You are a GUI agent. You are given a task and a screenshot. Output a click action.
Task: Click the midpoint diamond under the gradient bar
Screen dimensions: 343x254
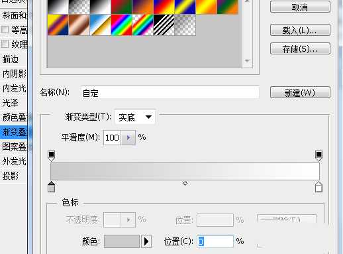185,183
